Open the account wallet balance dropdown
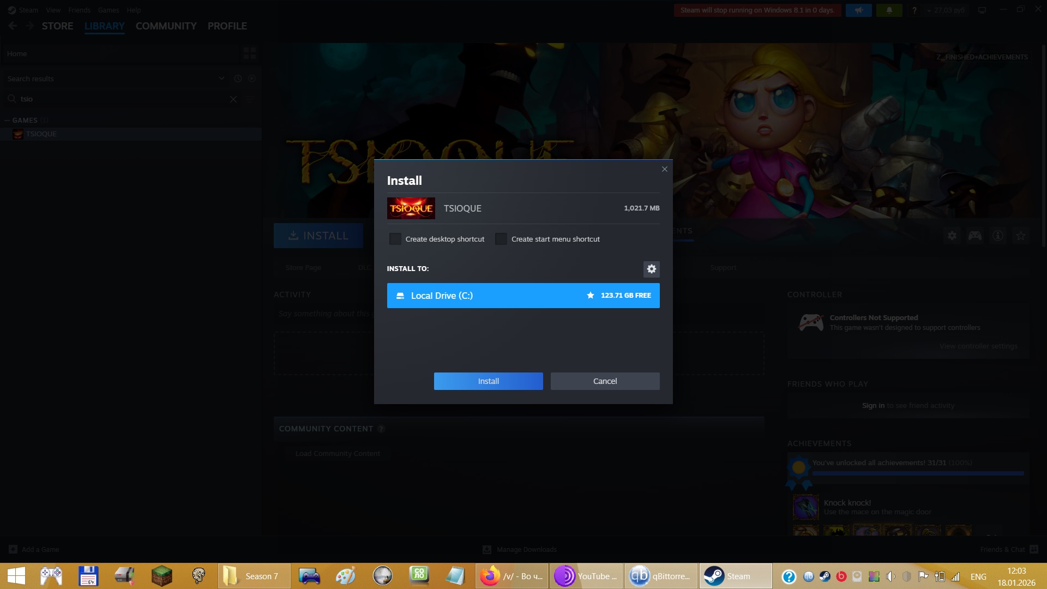Viewport: 1047px width, 589px height. click(x=947, y=10)
